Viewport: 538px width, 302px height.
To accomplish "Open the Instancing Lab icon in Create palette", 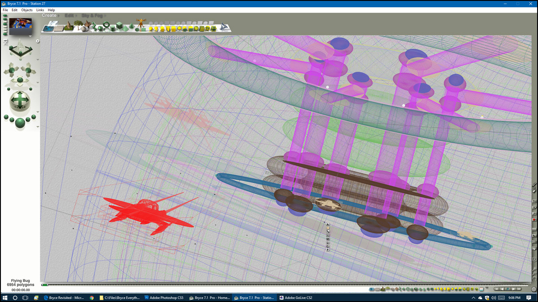I will pos(226,27).
